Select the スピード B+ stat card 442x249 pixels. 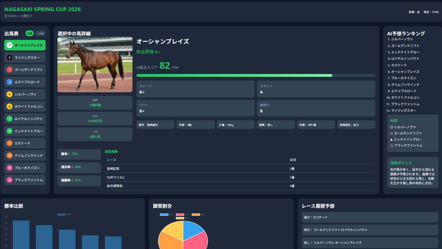point(196,89)
